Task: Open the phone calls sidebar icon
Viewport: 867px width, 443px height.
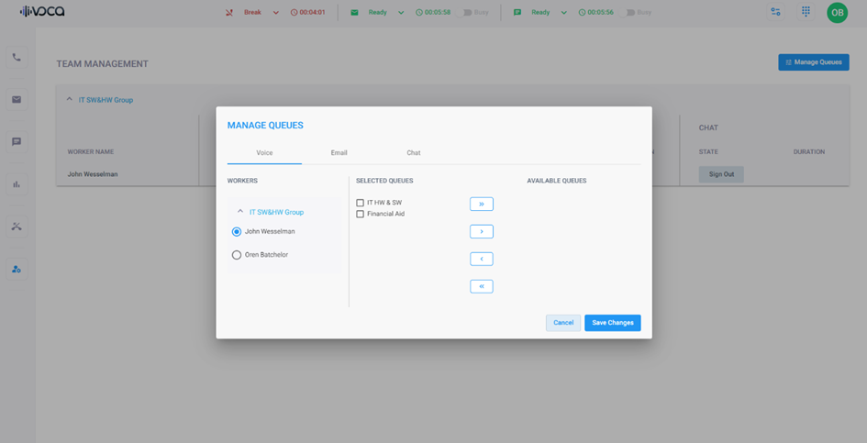Action: 17,57
